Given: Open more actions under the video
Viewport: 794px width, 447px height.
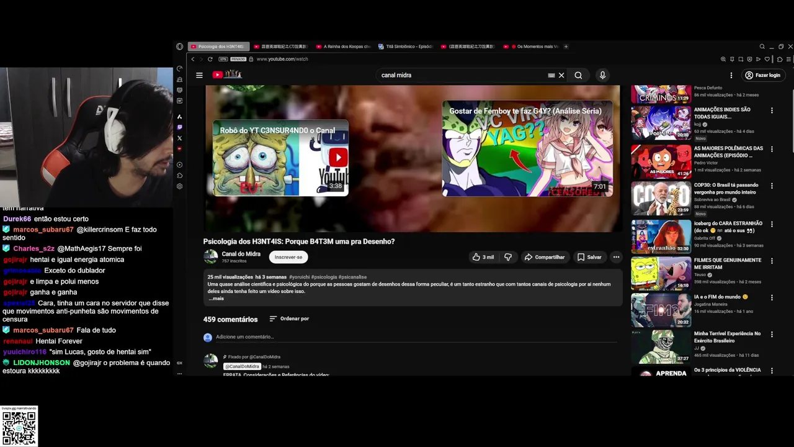Looking at the screenshot, I should (616, 257).
